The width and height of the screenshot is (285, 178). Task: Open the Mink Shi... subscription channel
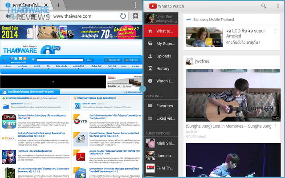(x=161, y=143)
